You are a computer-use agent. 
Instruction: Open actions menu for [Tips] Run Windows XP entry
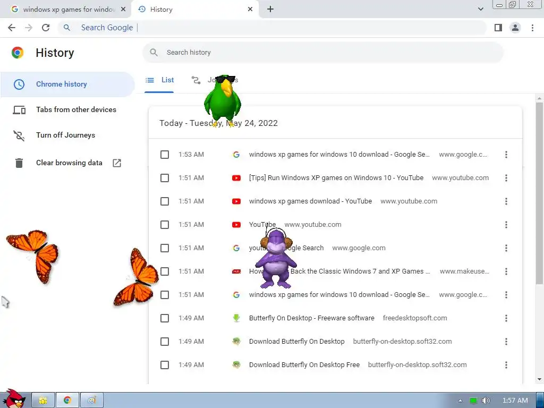(x=506, y=178)
